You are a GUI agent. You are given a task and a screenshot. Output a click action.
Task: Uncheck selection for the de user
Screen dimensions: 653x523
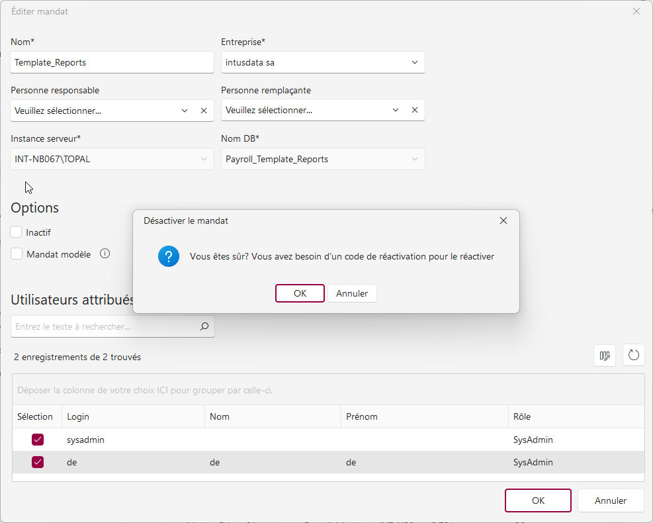tap(38, 462)
